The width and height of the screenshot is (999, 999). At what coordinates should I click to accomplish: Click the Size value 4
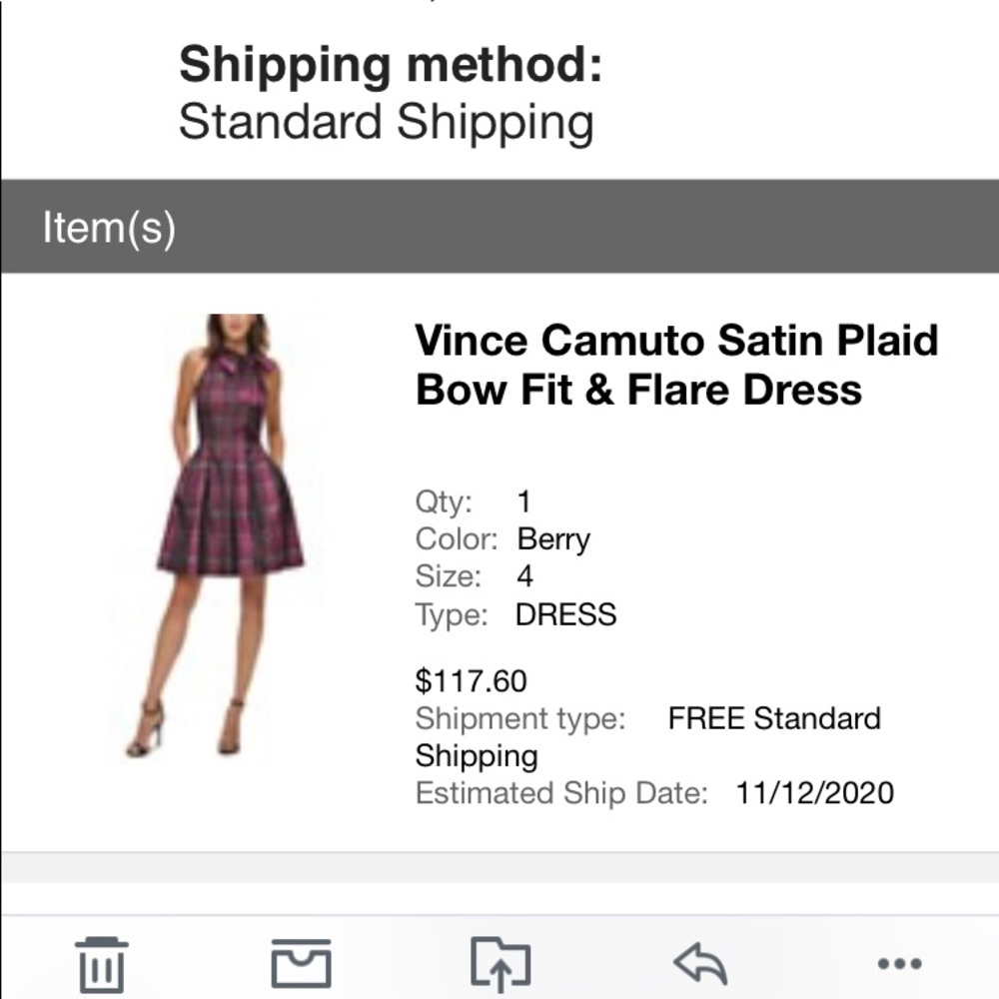click(526, 576)
